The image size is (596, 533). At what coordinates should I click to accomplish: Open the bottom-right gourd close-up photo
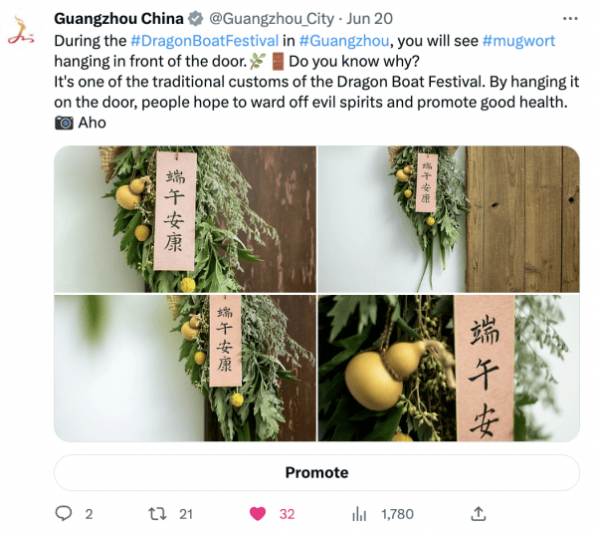(x=449, y=369)
